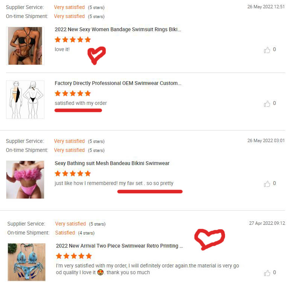Viewport: 287px width, 282px height.
Task: Open 'Factory Directly Professional OEM Swimwear' link
Action: coord(118,83)
